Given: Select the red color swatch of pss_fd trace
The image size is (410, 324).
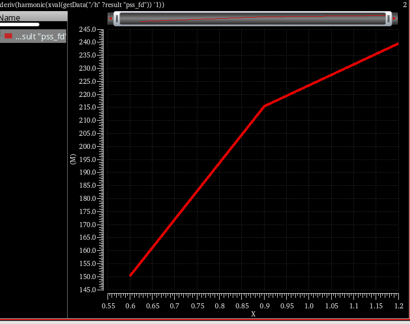Looking at the screenshot, I should pyautogui.click(x=9, y=36).
